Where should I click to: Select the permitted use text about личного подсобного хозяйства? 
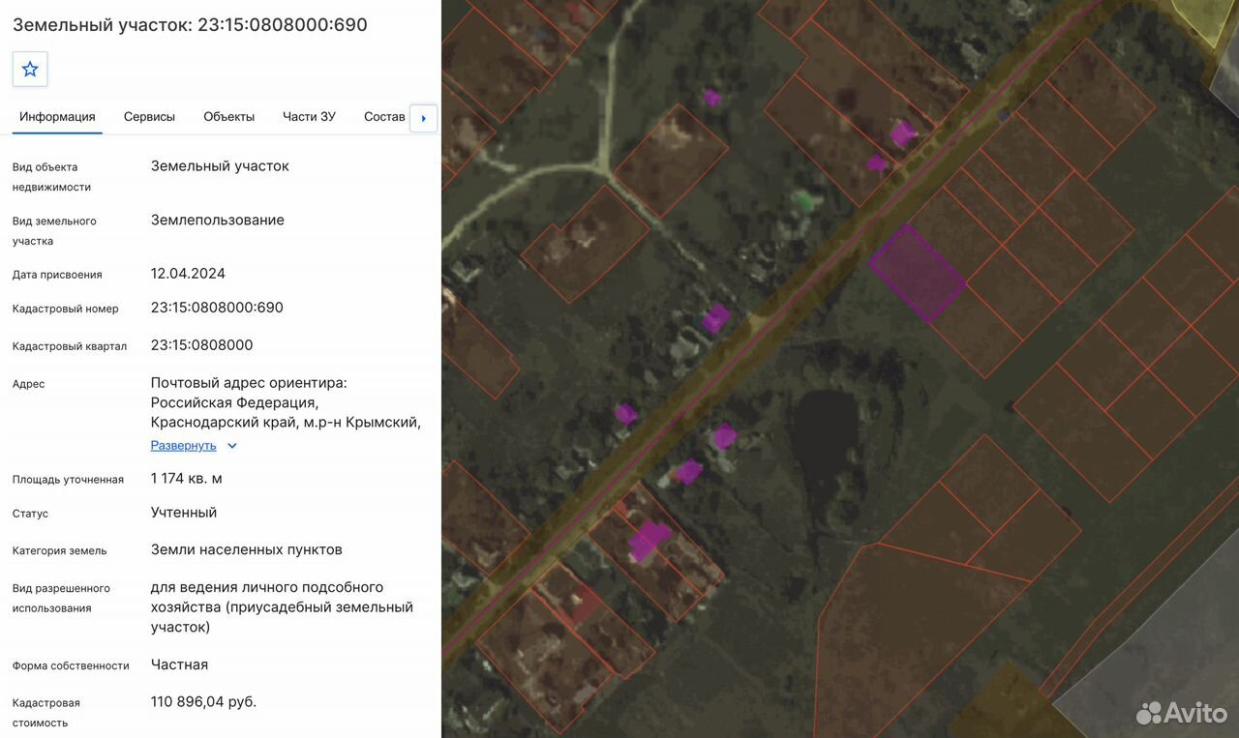pos(282,607)
